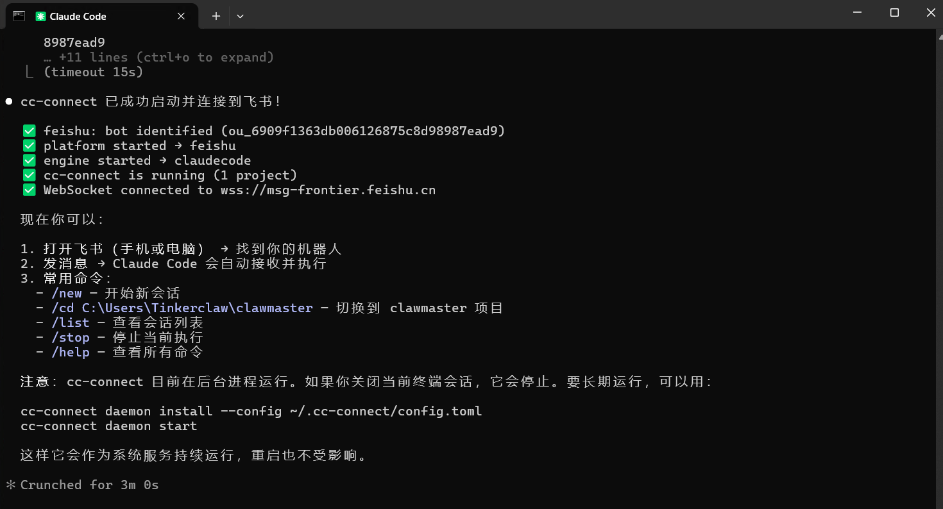Click the "cc-connect daemon start" line

tap(108, 426)
